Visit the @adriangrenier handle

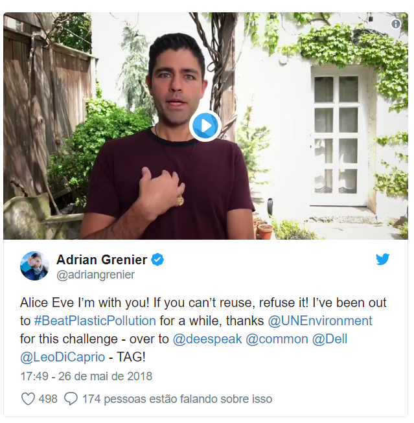pyautogui.click(x=95, y=275)
